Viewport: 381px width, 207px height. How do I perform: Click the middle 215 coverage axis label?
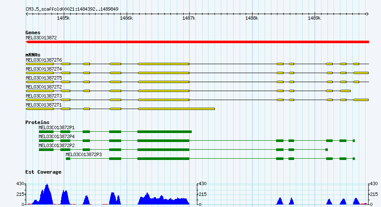click(x=202, y=194)
